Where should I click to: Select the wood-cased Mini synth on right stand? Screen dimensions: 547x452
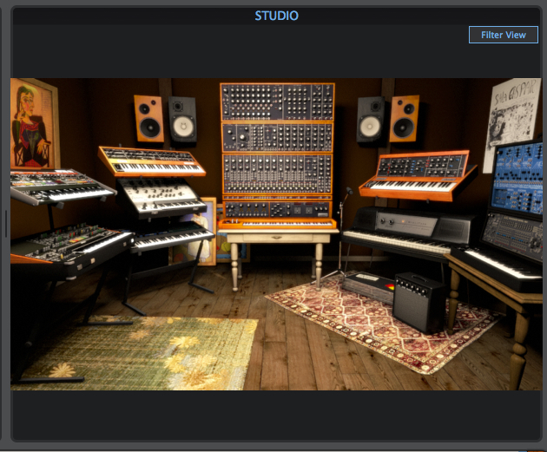[x=418, y=175]
